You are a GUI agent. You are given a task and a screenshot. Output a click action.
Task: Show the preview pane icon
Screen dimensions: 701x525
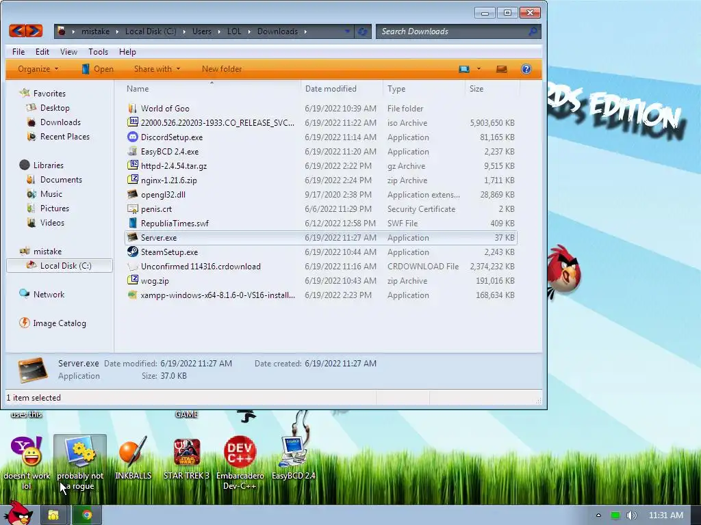pos(502,69)
